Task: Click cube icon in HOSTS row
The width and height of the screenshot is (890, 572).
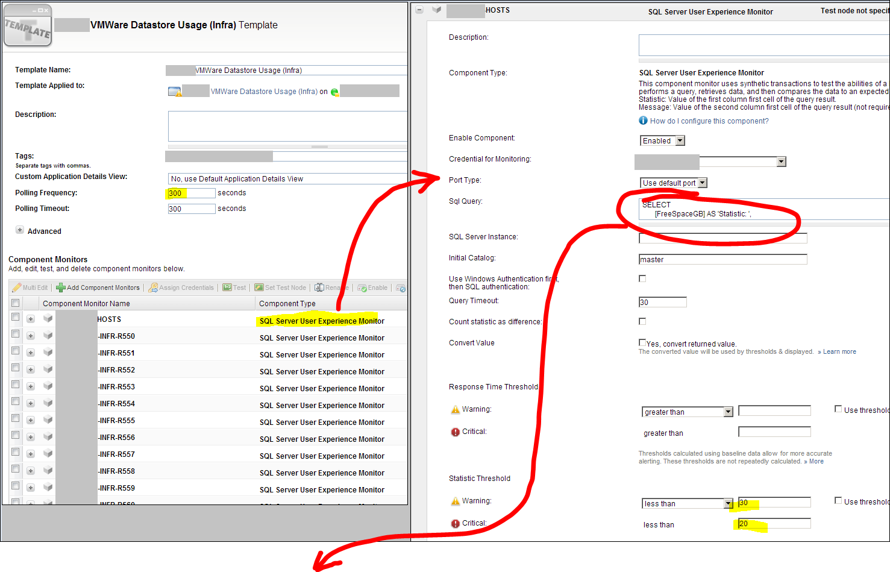Action: 48,318
